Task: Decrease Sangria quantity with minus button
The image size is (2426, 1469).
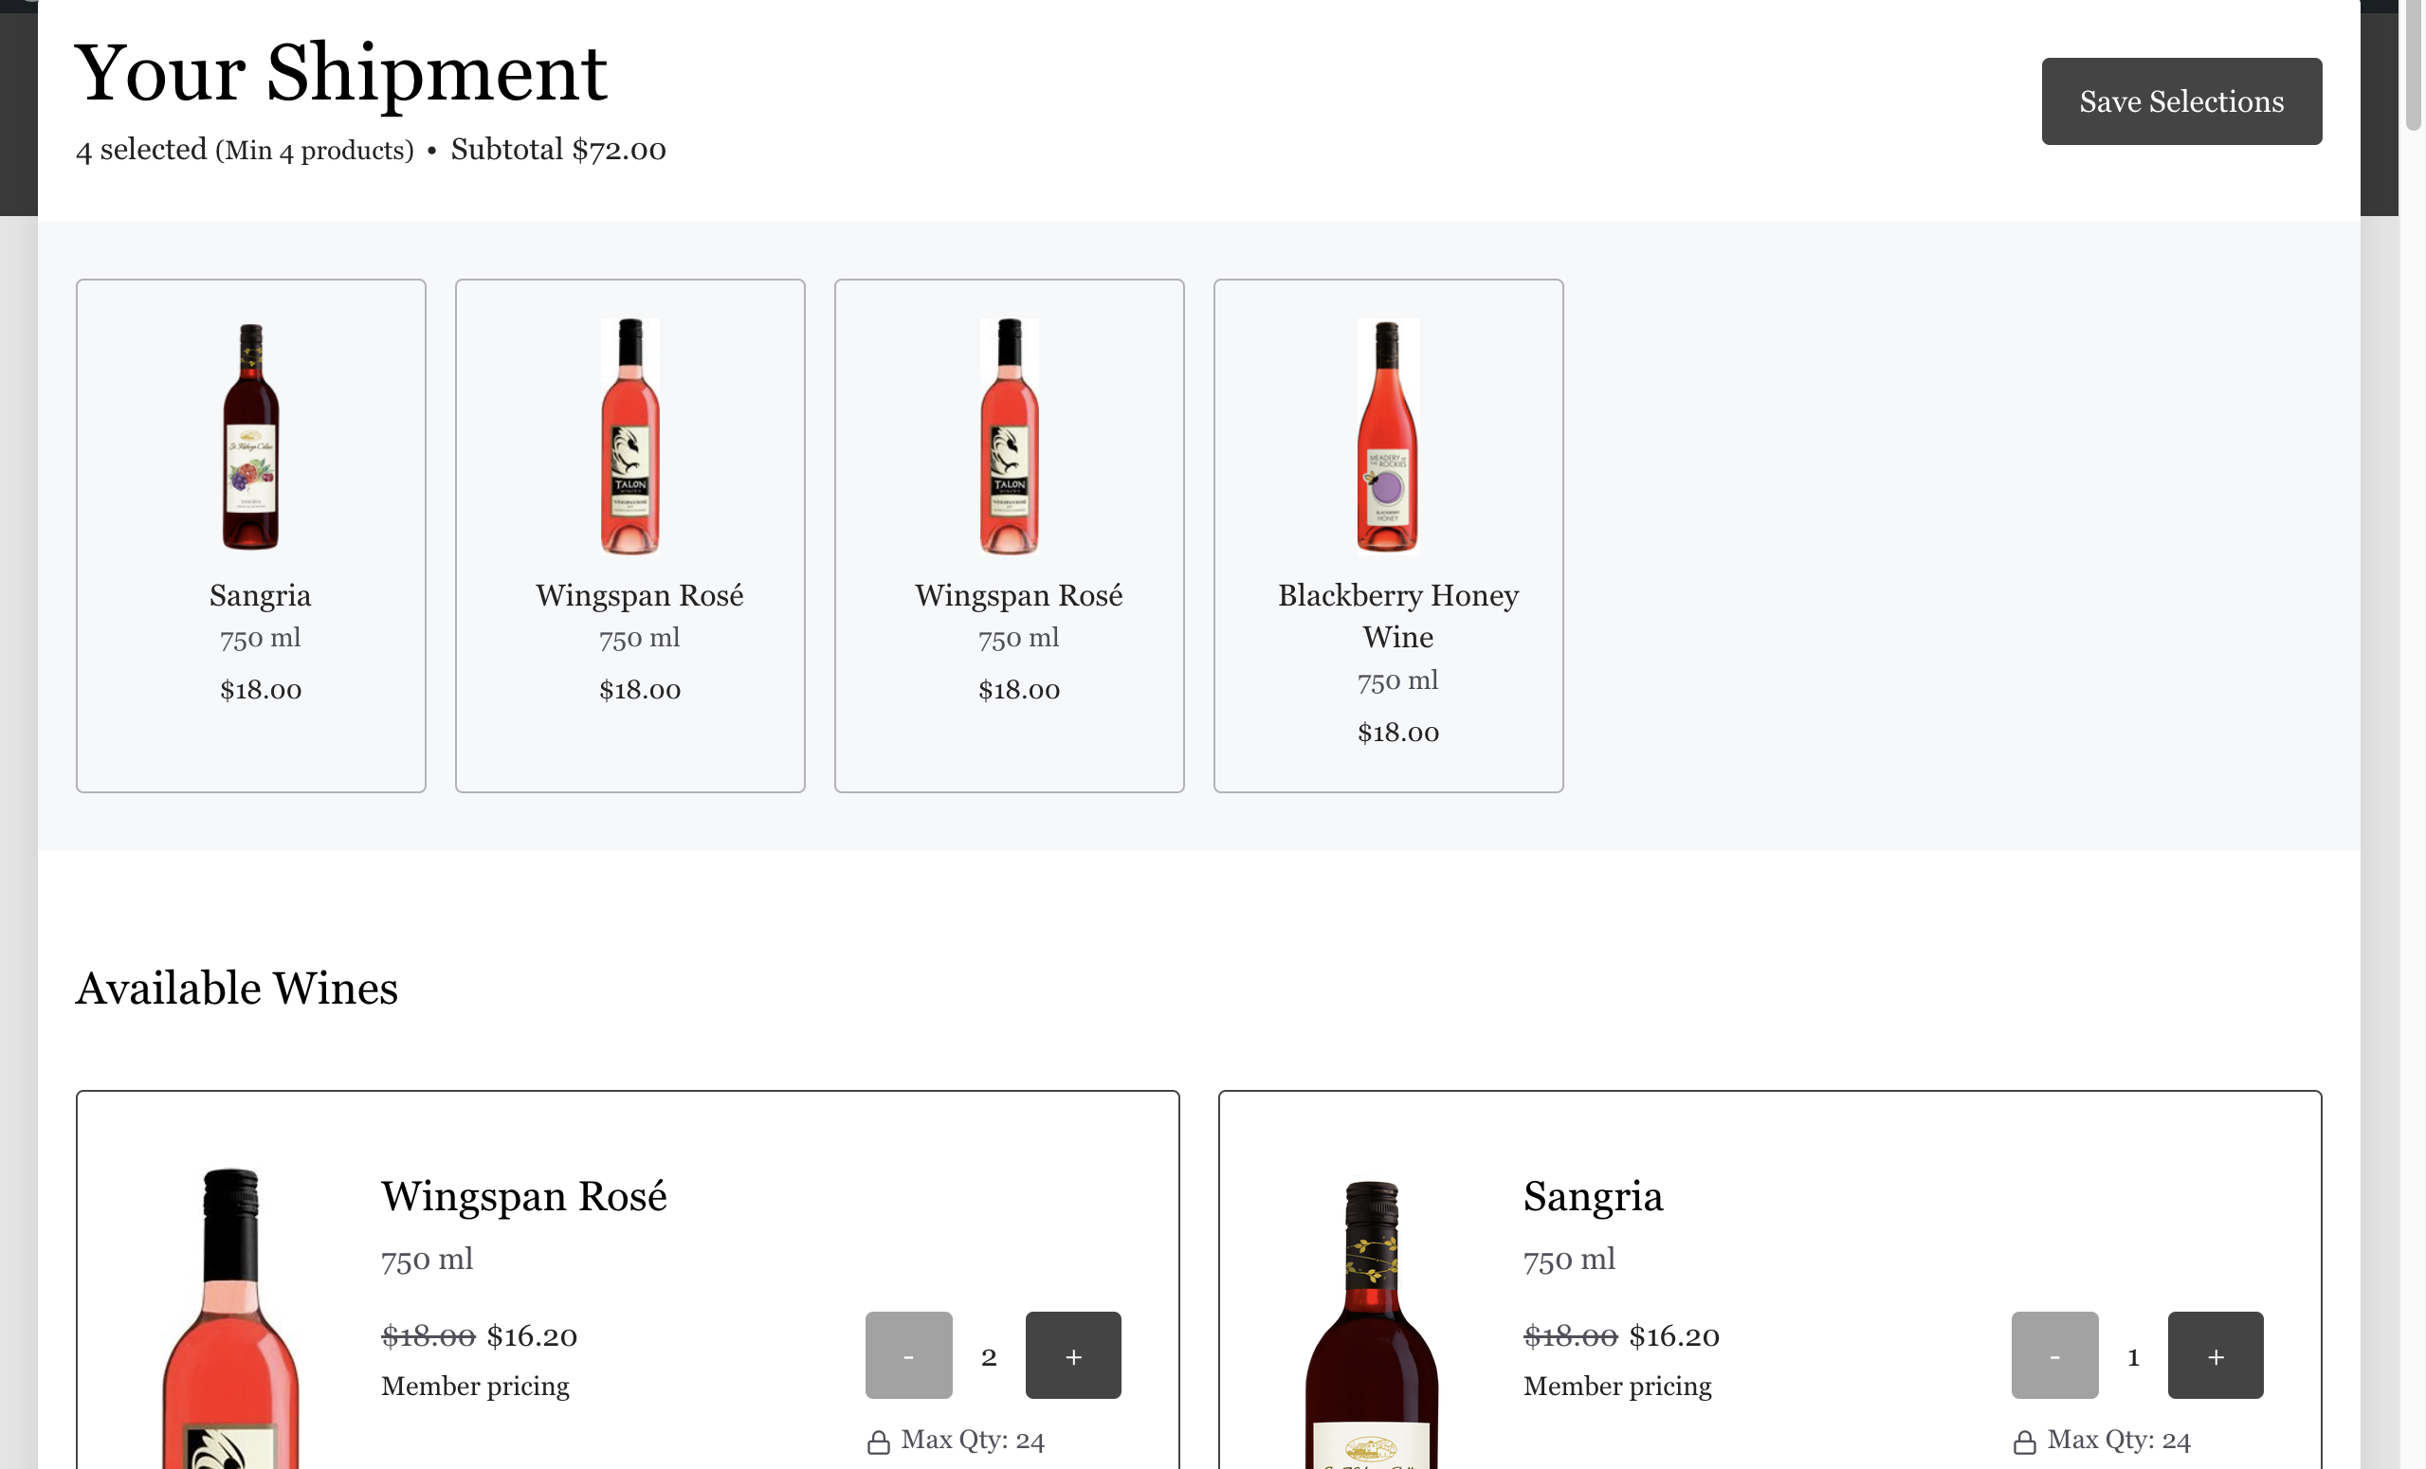Action: coord(2053,1354)
